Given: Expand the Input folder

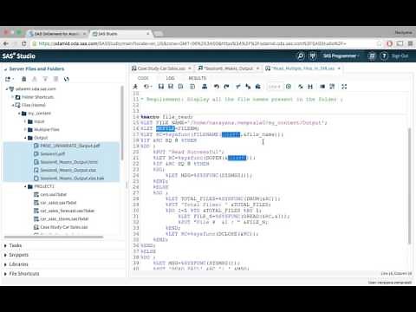Looking at the screenshot, I should [x=25, y=121].
